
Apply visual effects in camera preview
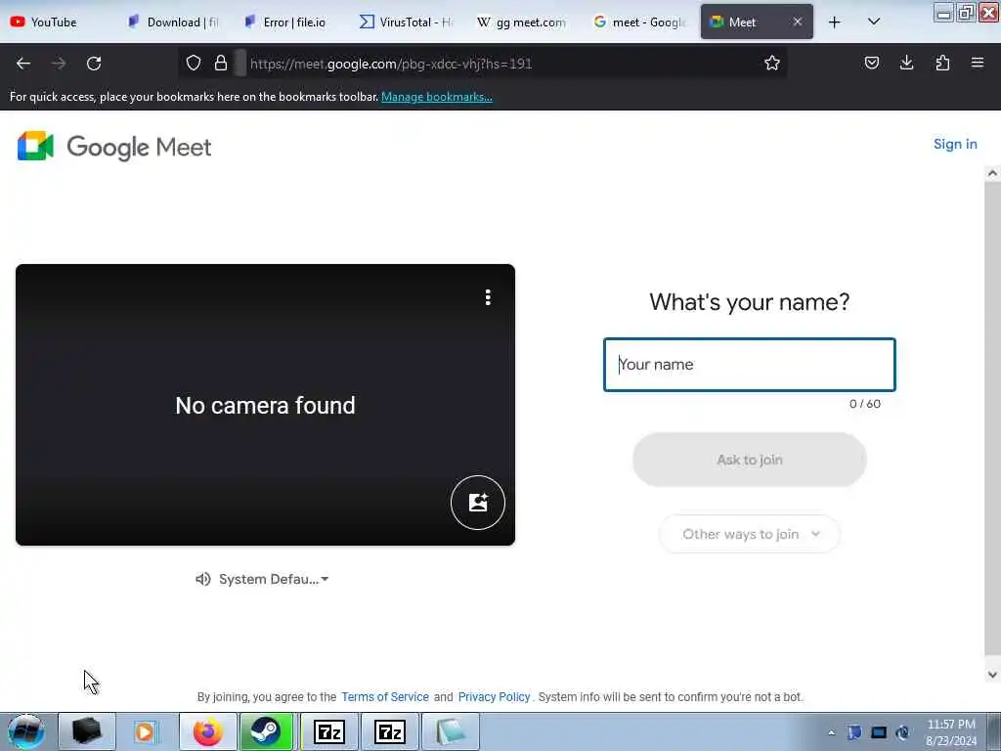click(477, 503)
